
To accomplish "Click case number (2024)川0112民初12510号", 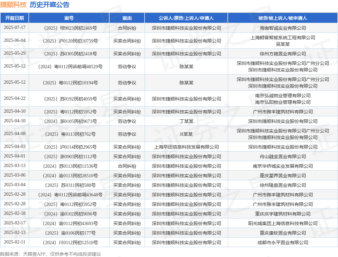I will [70, 243].
